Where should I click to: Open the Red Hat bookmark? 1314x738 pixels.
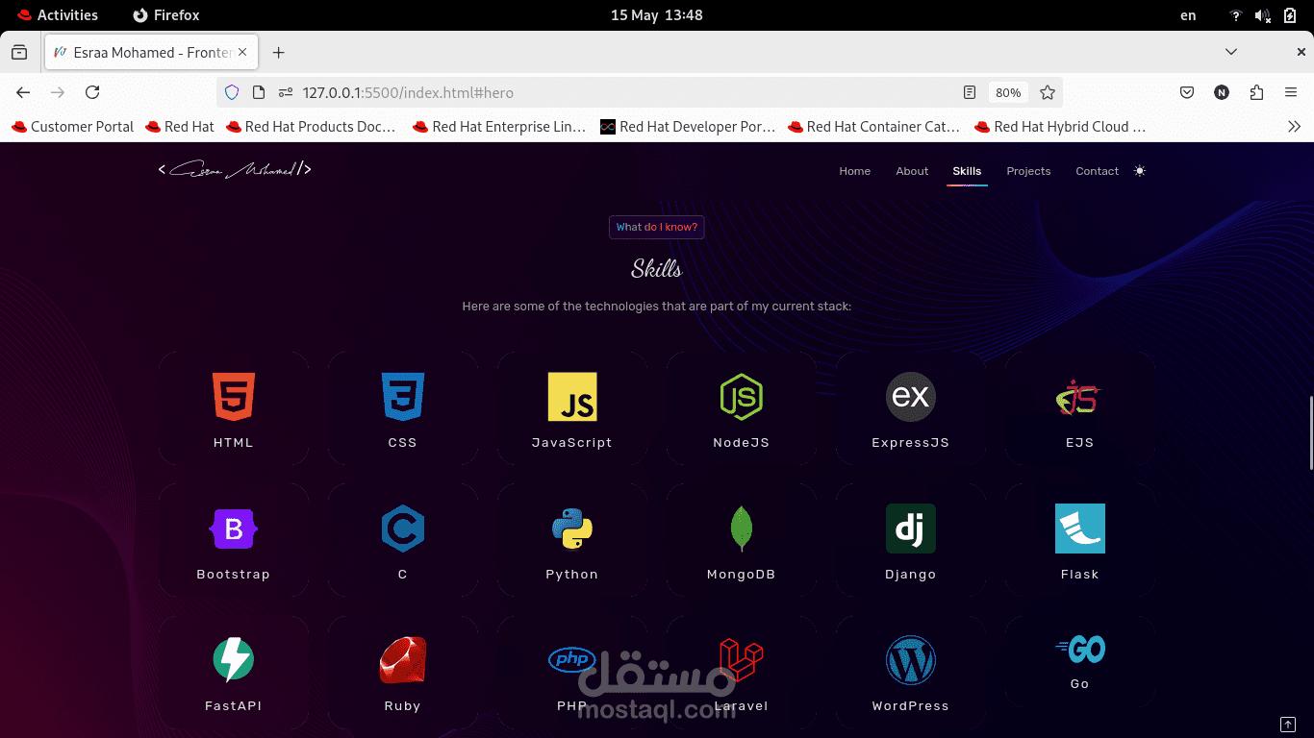click(180, 127)
